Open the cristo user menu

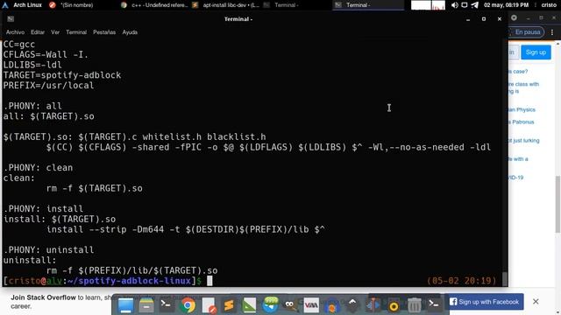point(549,5)
